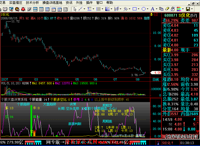Expand the trend line tool dropdown arrow
This screenshot has width=200, height=146.
(84, 9)
